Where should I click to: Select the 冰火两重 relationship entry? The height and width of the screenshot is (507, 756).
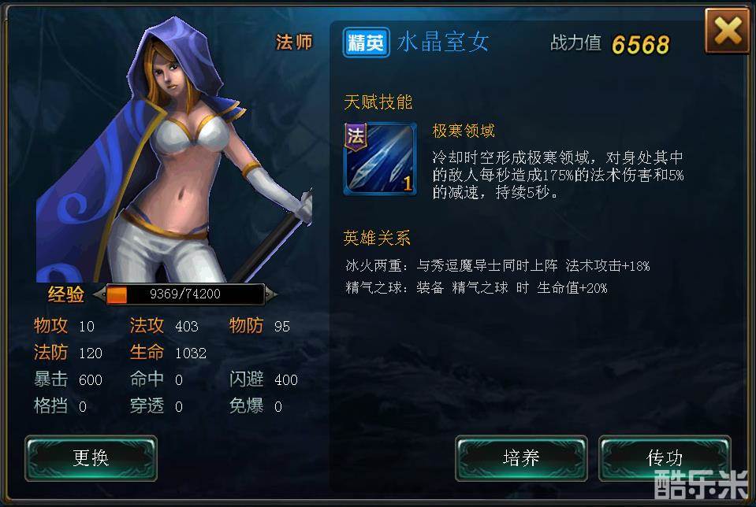[497, 266]
